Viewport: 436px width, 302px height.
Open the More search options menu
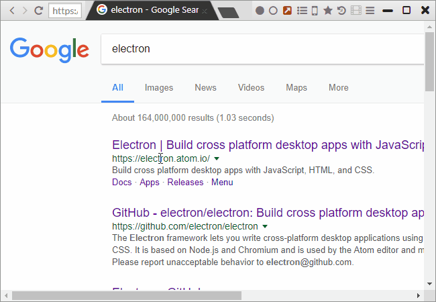pyautogui.click(x=338, y=87)
